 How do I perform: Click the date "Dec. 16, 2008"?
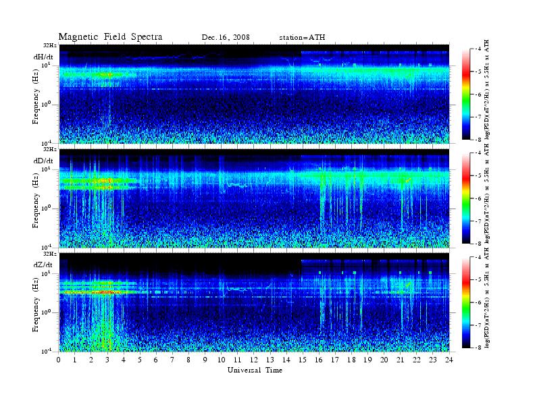click(x=226, y=37)
